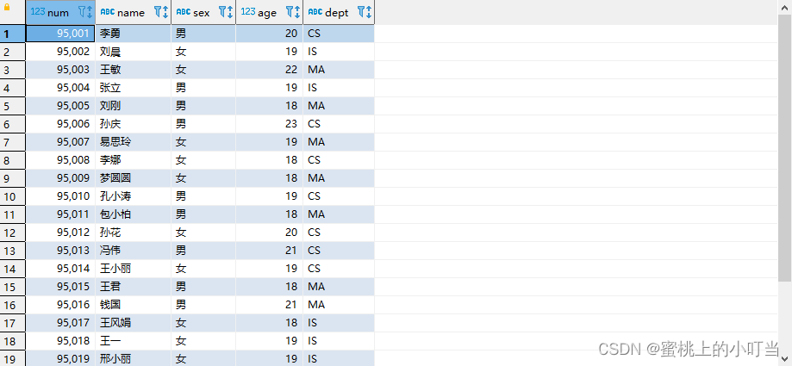
Task: Click the age cell 22 in 王敏's row
Action: [270, 70]
